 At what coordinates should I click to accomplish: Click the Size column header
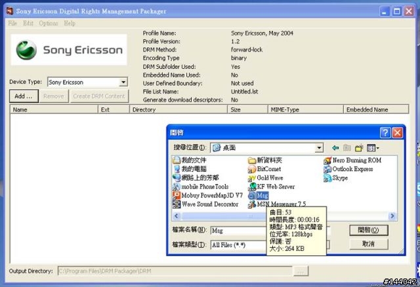pos(248,109)
